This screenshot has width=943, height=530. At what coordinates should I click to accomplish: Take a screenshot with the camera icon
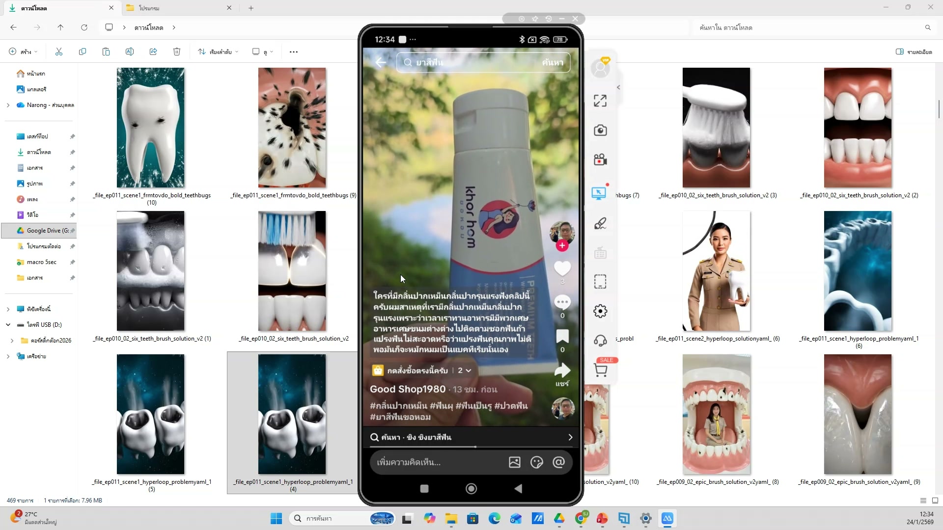coord(600,130)
